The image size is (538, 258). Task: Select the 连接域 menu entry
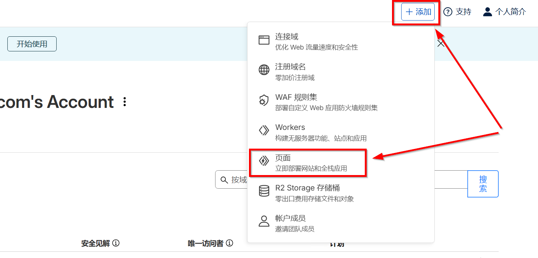coord(341,42)
